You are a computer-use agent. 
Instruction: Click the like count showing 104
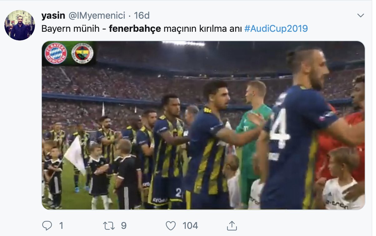190,226
